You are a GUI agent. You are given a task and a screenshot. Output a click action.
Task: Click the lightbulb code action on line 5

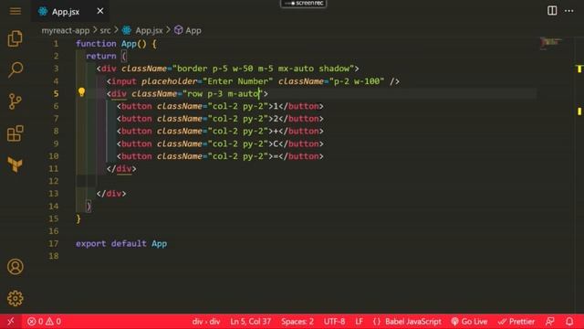(81, 92)
